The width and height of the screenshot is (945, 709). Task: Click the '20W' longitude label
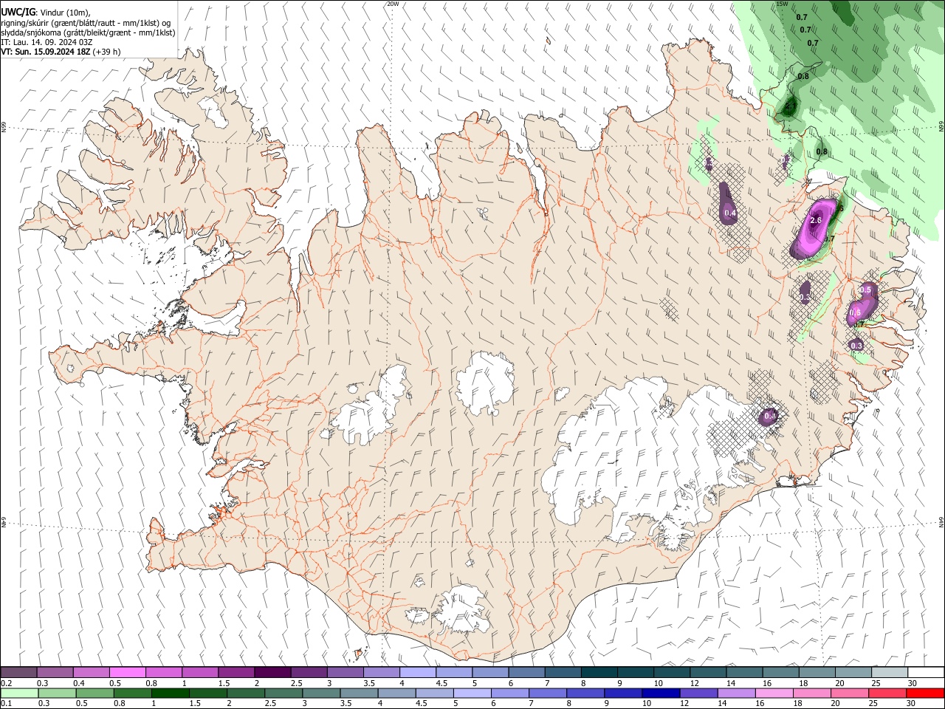pos(393,4)
